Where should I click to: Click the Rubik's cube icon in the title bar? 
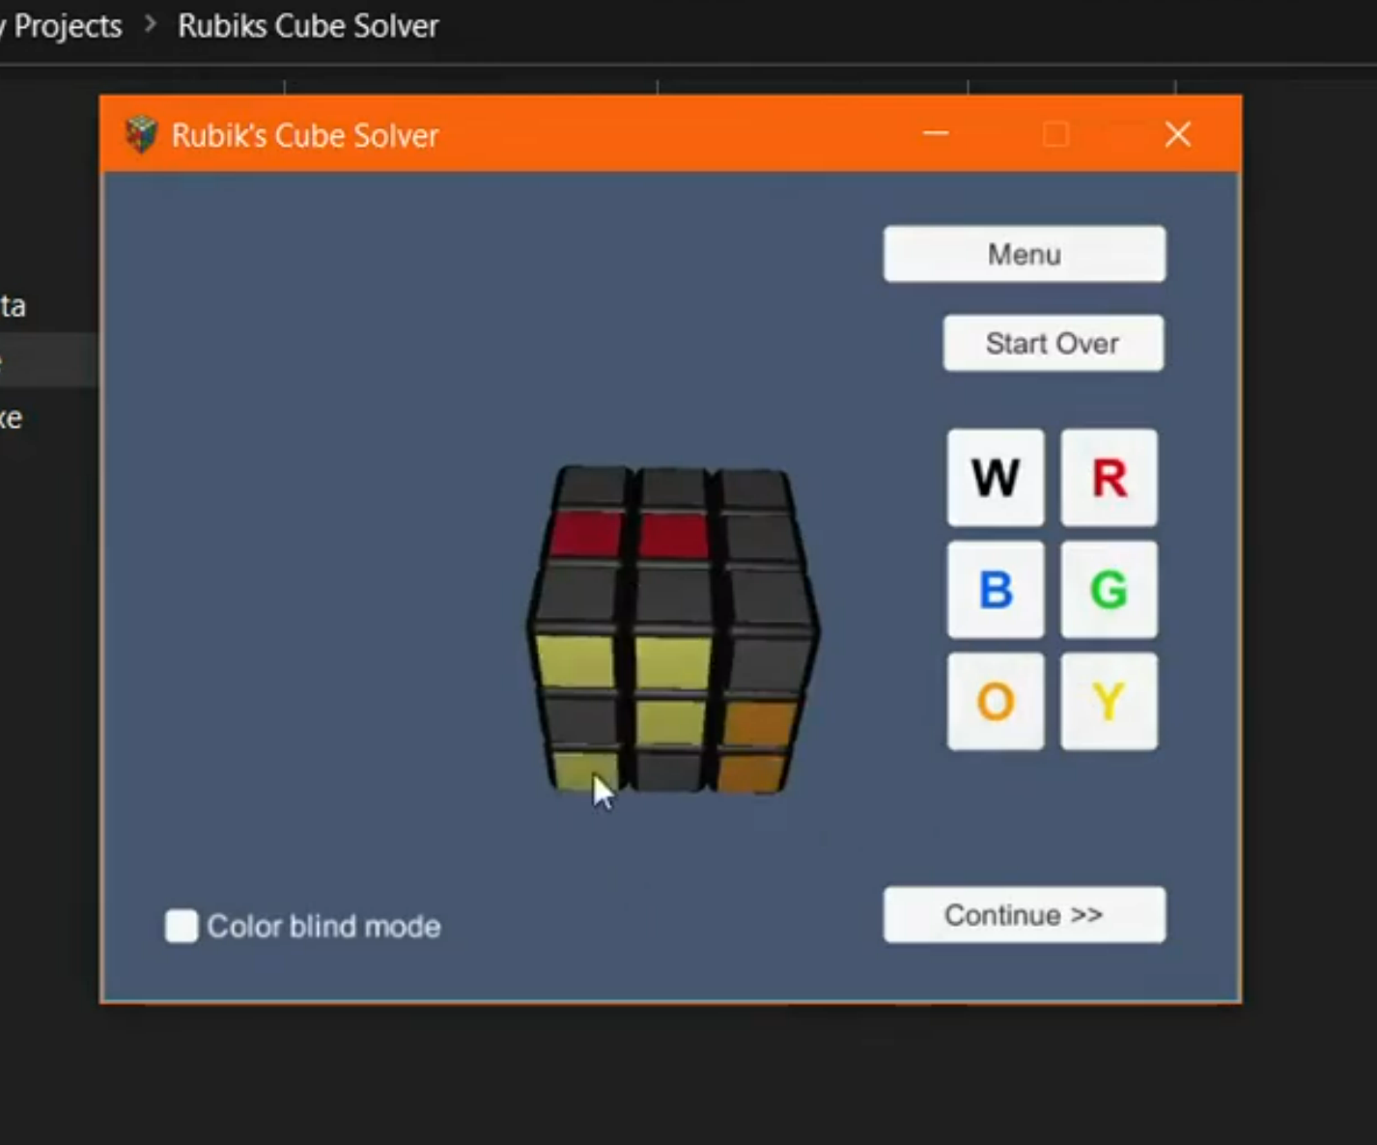pyautogui.click(x=142, y=134)
